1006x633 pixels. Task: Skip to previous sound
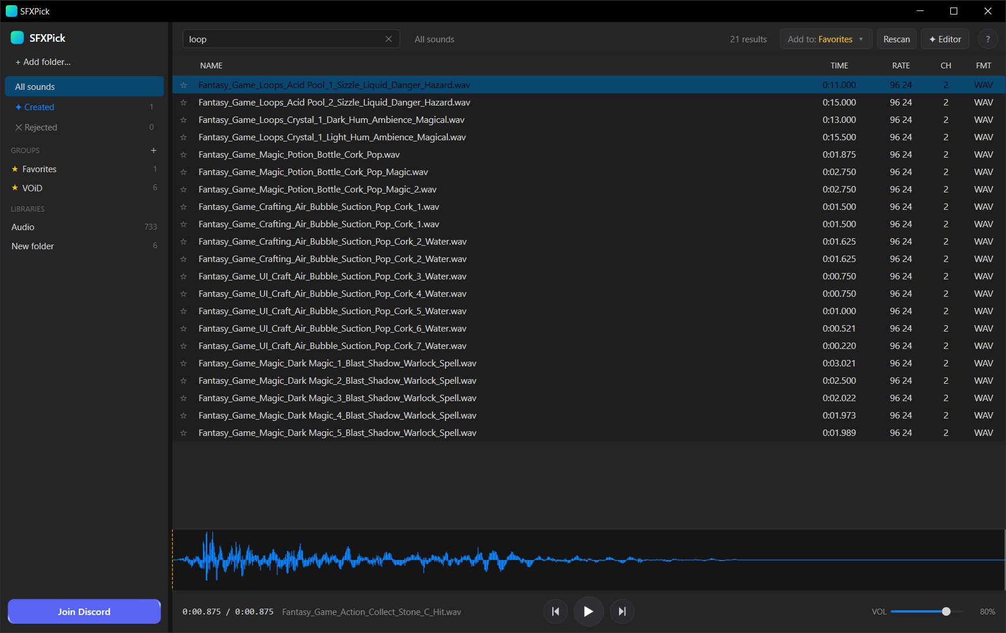tap(555, 612)
